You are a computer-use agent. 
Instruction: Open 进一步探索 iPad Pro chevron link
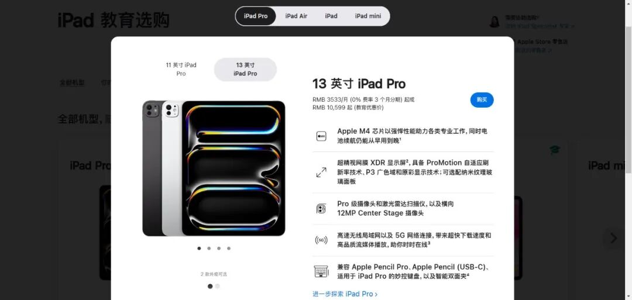pyautogui.click(x=345, y=294)
